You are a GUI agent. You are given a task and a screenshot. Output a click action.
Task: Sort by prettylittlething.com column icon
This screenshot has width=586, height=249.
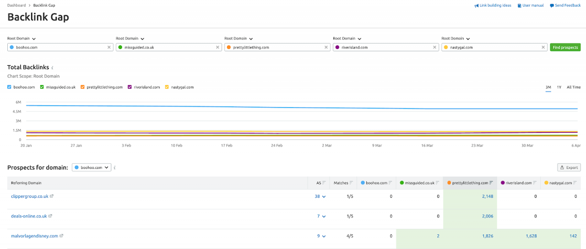click(491, 183)
